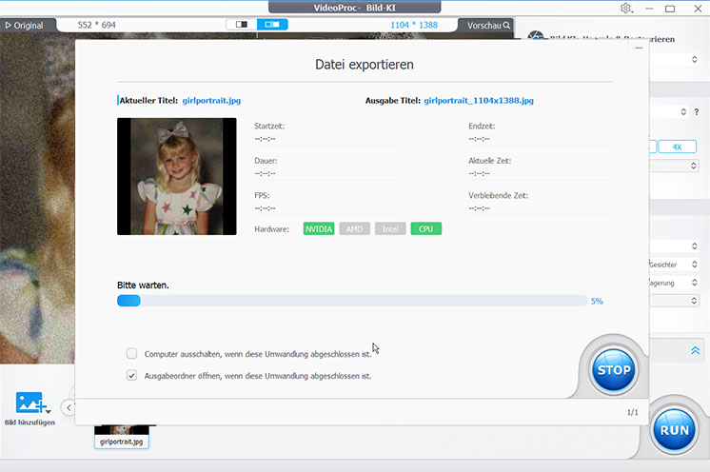Click the Bild hinzufügen add image icon
The image size is (710, 472).
(x=30, y=403)
